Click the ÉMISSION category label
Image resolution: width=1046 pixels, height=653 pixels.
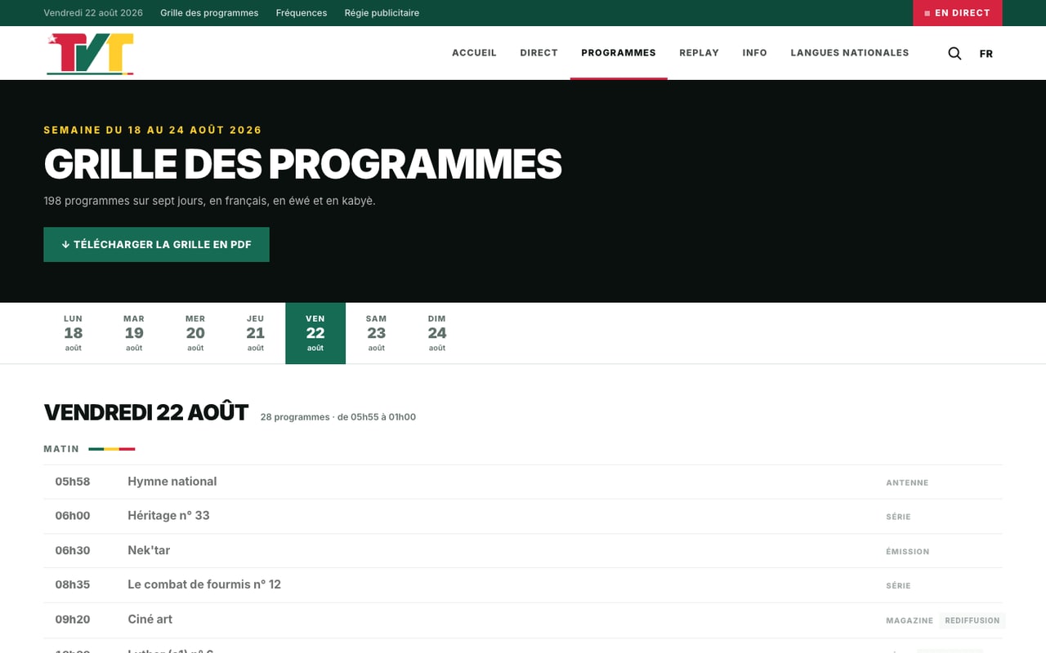[x=907, y=551]
